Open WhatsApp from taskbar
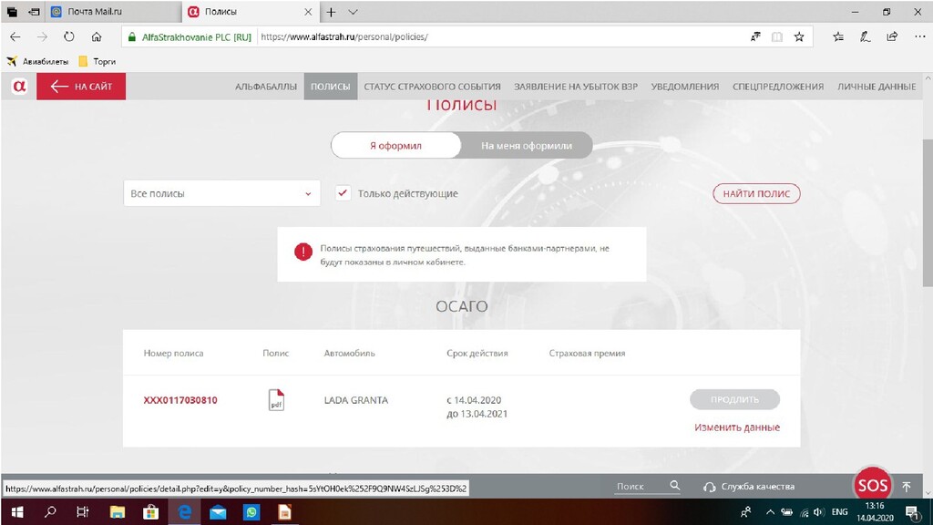 tap(251, 512)
